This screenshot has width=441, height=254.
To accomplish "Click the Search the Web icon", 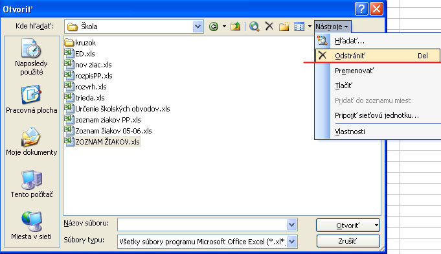I will point(254,27).
